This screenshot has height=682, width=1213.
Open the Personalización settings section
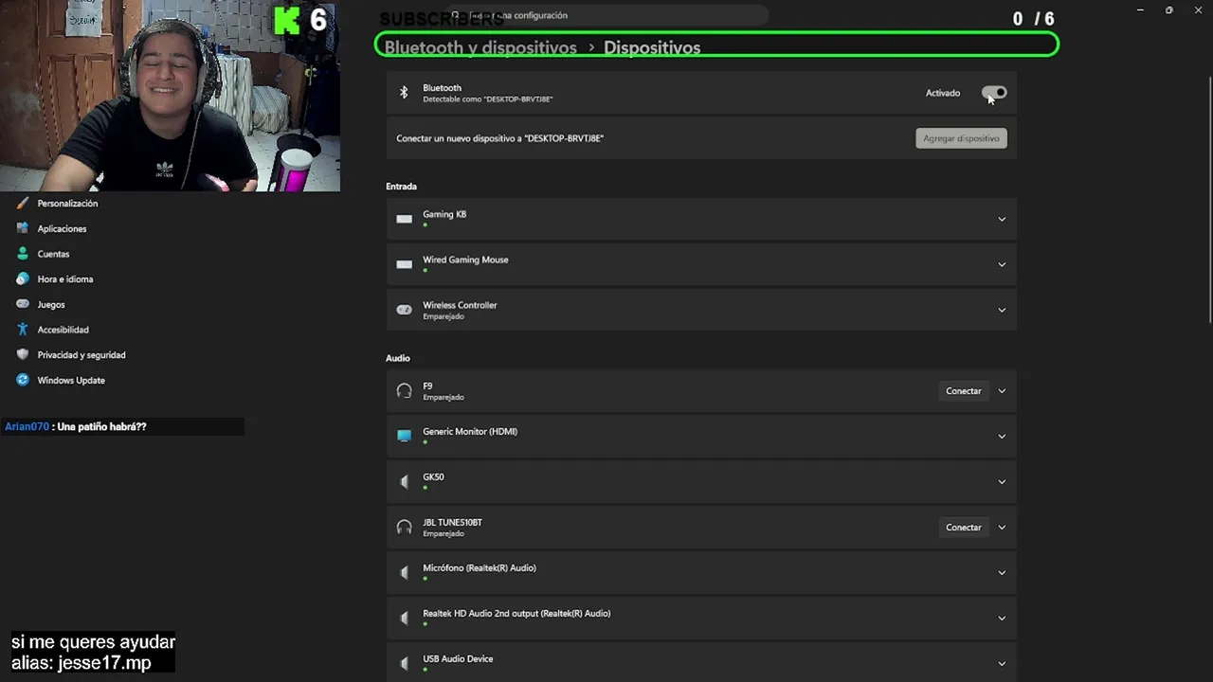(x=67, y=204)
